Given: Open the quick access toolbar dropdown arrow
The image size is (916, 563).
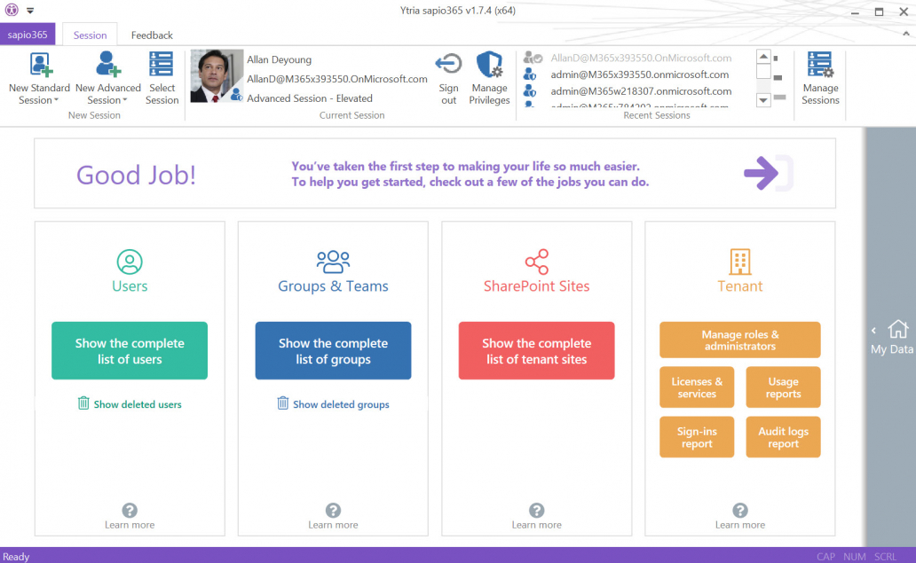Looking at the screenshot, I should click(30, 11).
